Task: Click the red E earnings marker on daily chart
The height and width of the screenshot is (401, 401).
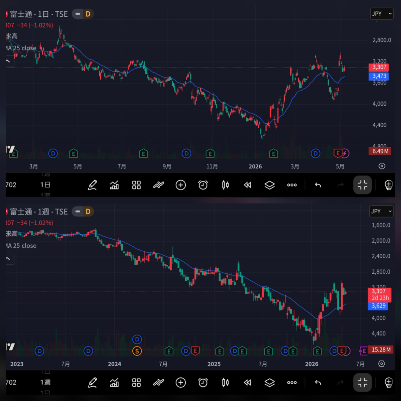Action: tap(338, 153)
